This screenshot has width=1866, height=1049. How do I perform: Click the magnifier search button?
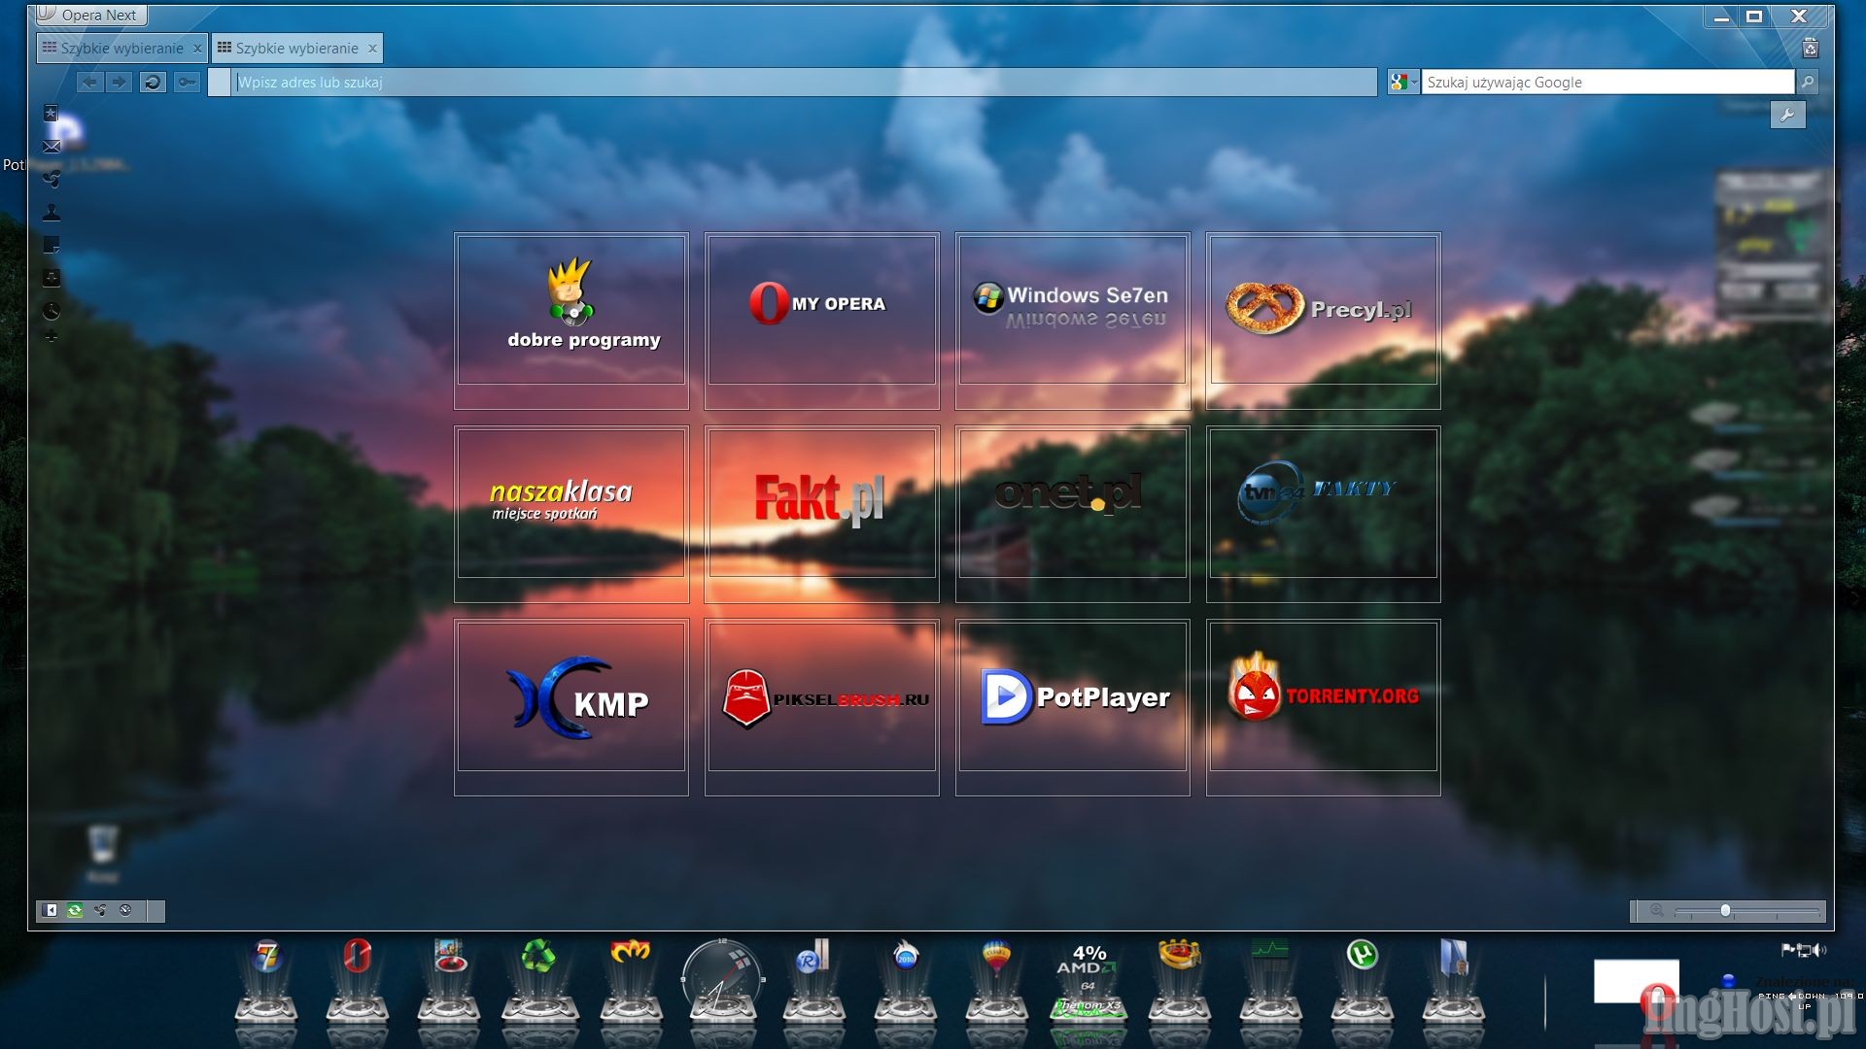[1808, 83]
